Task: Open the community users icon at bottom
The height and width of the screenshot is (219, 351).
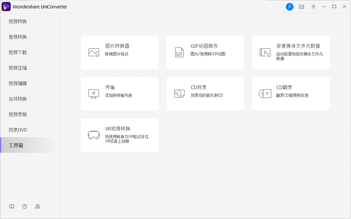Action: coord(38,206)
